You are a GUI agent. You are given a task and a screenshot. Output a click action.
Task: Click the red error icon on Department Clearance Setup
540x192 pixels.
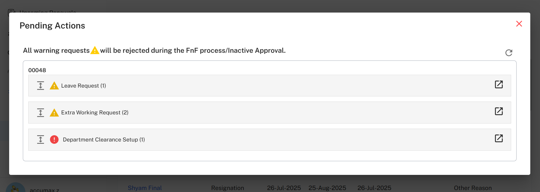[x=54, y=140]
